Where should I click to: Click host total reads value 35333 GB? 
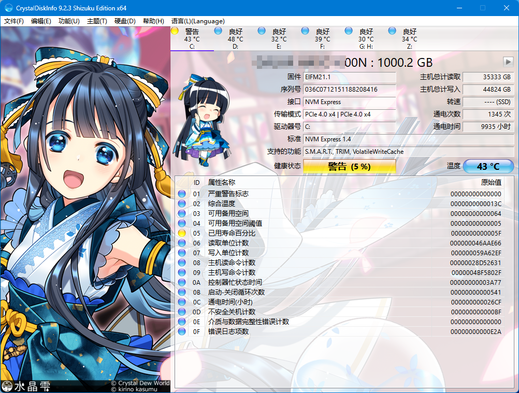488,77
